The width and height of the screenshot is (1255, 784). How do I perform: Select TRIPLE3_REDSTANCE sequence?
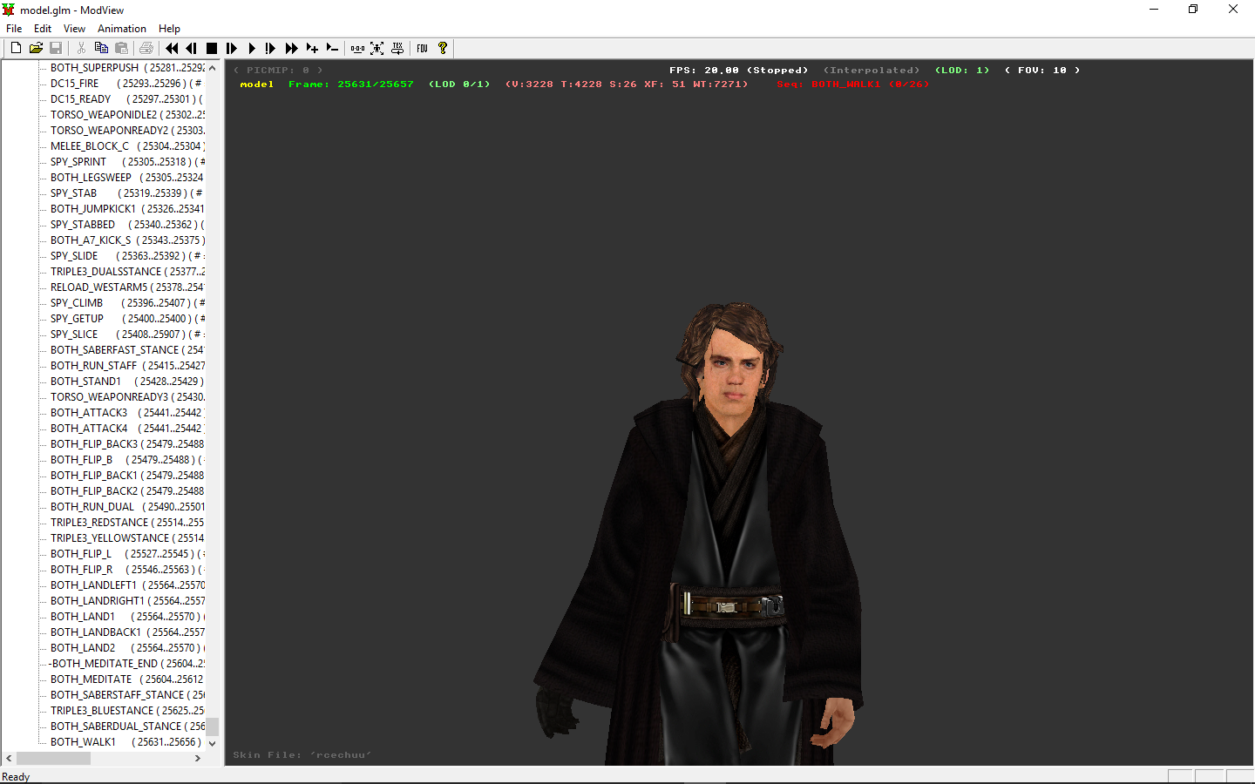(127, 523)
